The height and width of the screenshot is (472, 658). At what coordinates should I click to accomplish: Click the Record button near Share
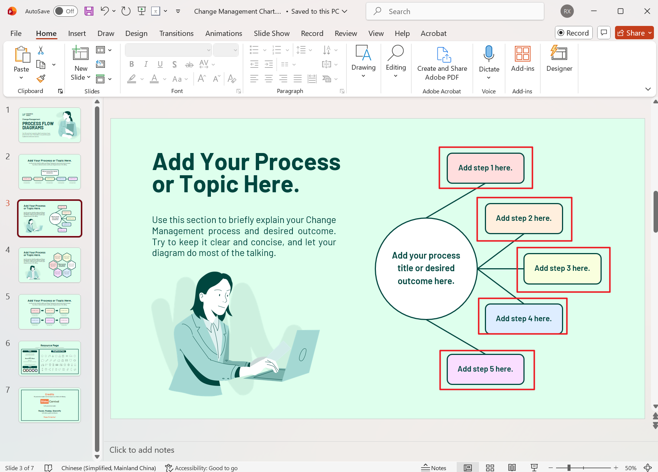point(573,33)
